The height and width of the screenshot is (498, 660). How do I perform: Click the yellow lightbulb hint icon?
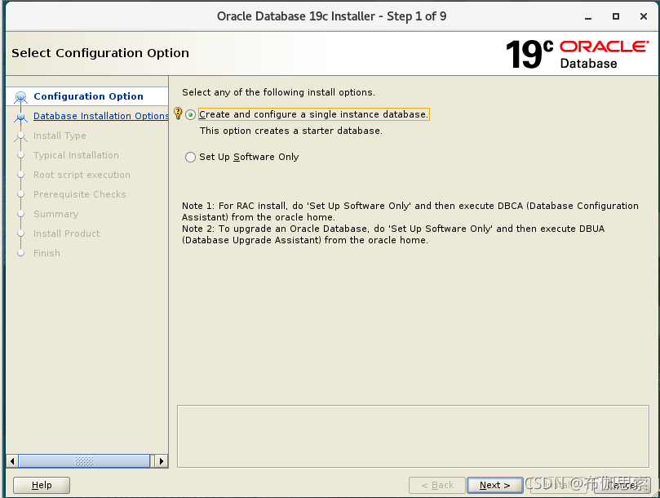point(178,113)
